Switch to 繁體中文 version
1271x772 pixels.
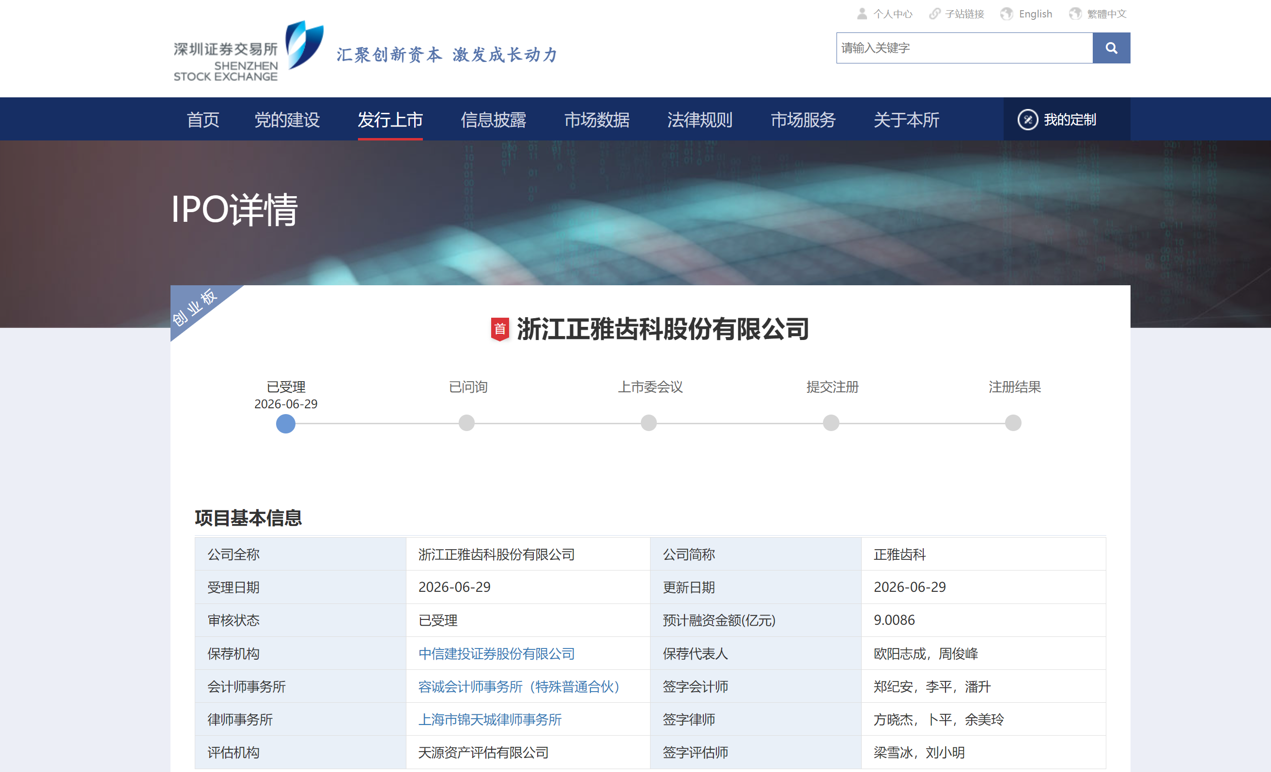(1106, 14)
